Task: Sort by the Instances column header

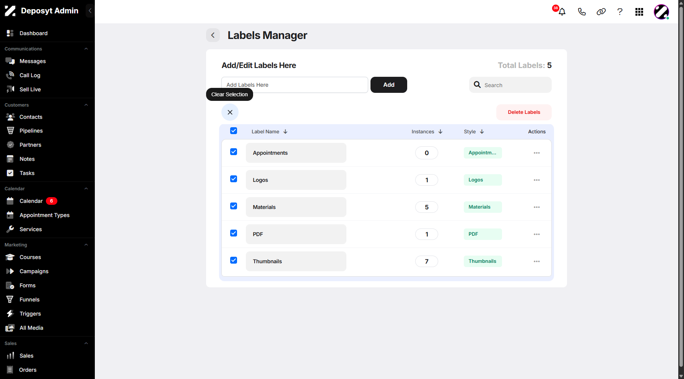Action: pos(427,131)
